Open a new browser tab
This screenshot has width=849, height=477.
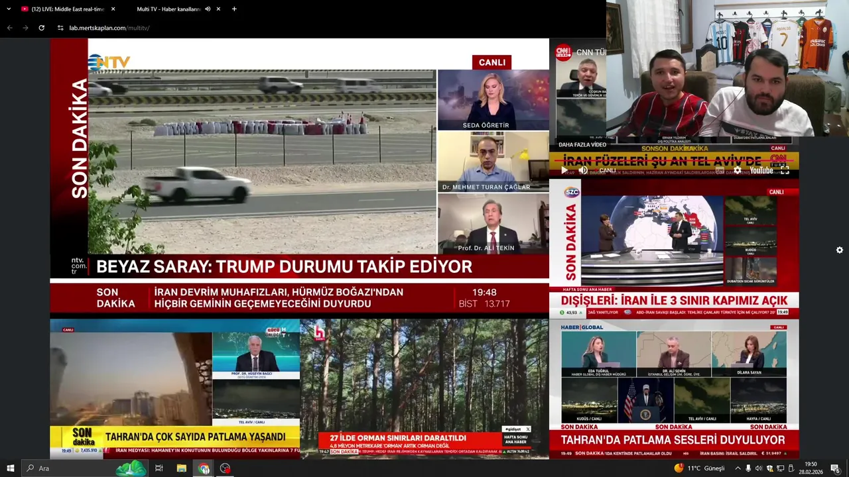pyautogui.click(x=234, y=9)
